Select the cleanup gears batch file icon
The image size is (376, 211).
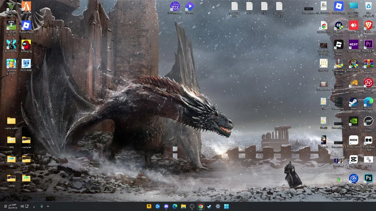click(x=368, y=161)
